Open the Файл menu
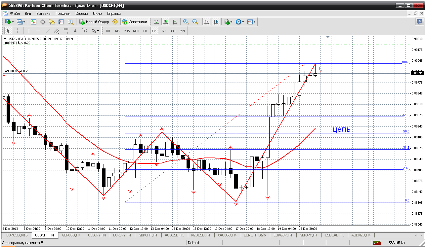Viewport: 426px width, 247px height. (x=15, y=14)
